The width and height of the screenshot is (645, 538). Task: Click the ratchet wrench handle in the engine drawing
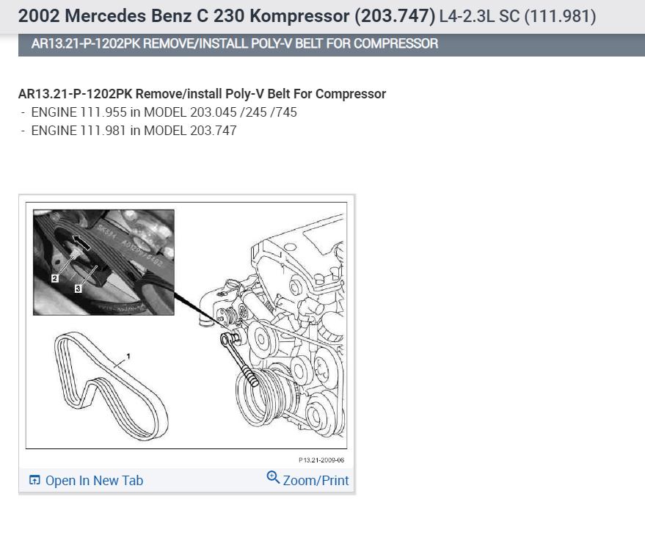tap(240, 360)
